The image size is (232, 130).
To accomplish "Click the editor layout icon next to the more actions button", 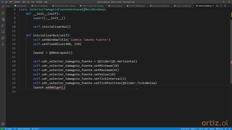I will (x=225, y=6).
